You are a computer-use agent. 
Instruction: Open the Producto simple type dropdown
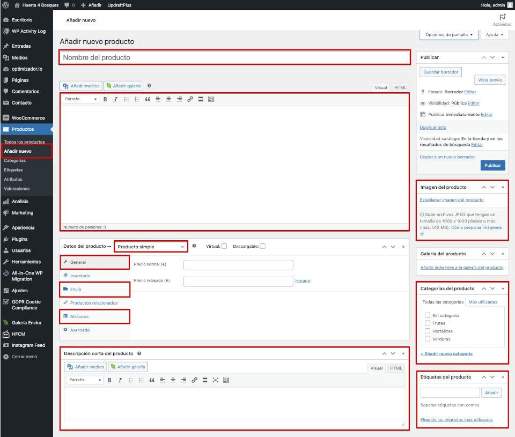pos(151,247)
